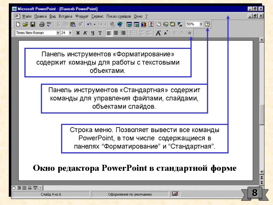Run the spelling check icon
Image resolution: width=273 pixels, height=205 pixels.
coord(49,24)
